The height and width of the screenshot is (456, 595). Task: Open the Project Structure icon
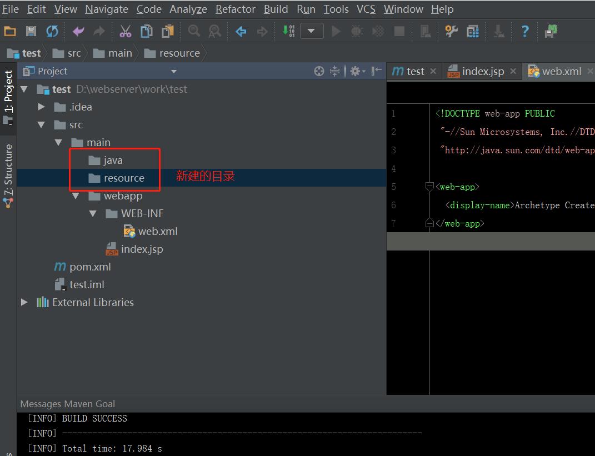(472, 31)
